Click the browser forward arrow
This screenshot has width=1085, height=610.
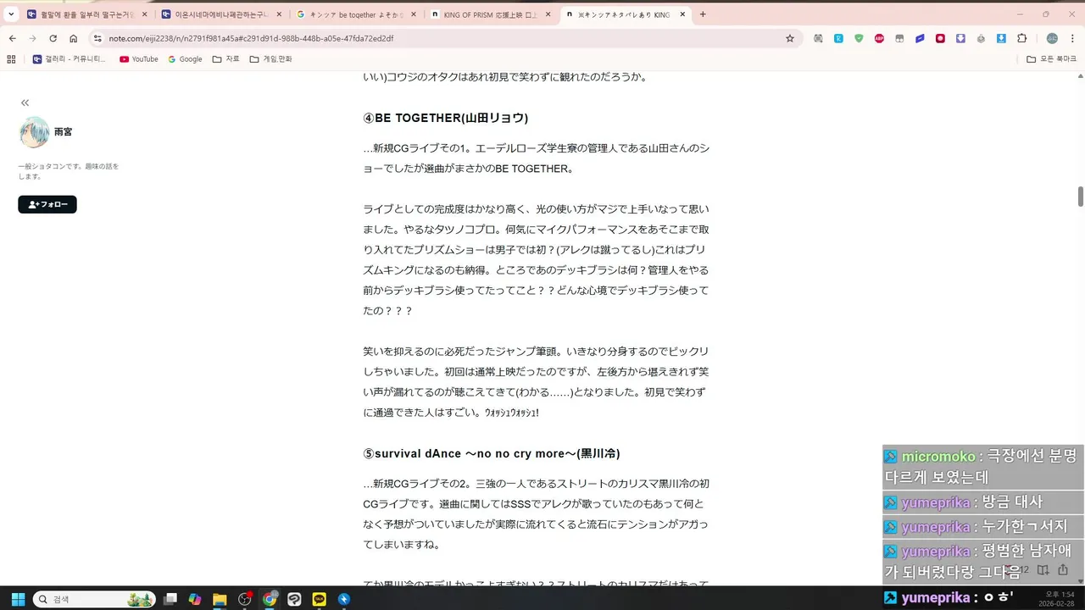tap(32, 38)
